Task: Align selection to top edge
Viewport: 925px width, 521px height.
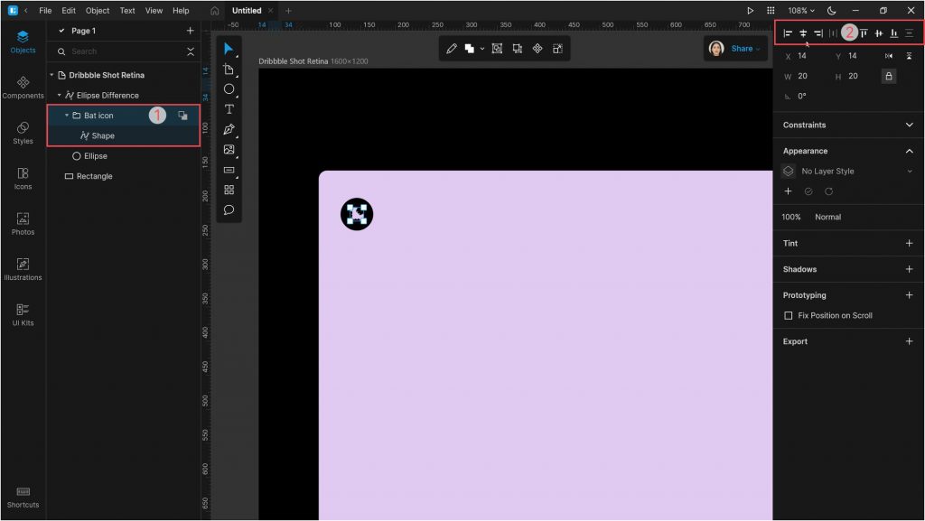Action: [x=864, y=33]
